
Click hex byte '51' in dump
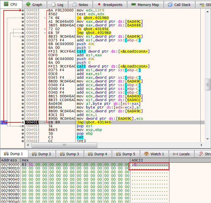31,165
